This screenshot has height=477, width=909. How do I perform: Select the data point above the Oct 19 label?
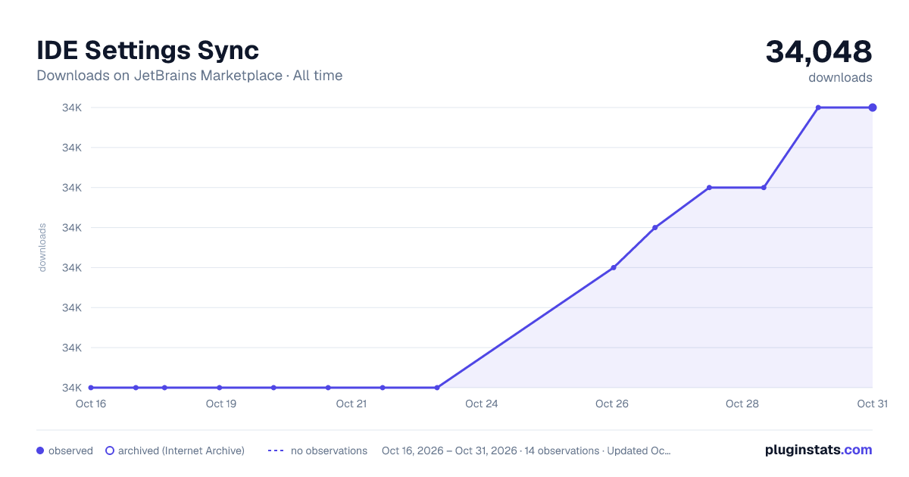click(219, 388)
